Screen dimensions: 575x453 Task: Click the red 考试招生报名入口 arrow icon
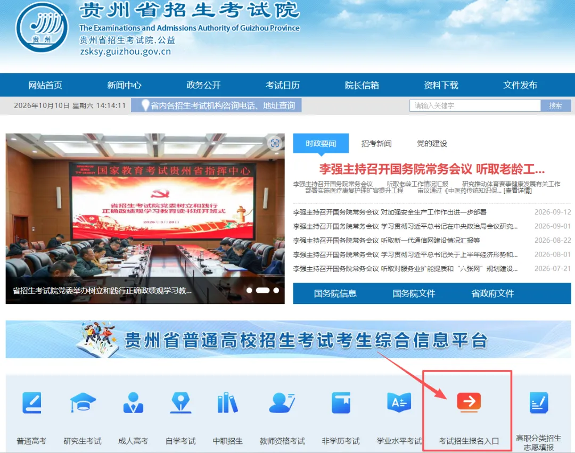[x=469, y=402]
